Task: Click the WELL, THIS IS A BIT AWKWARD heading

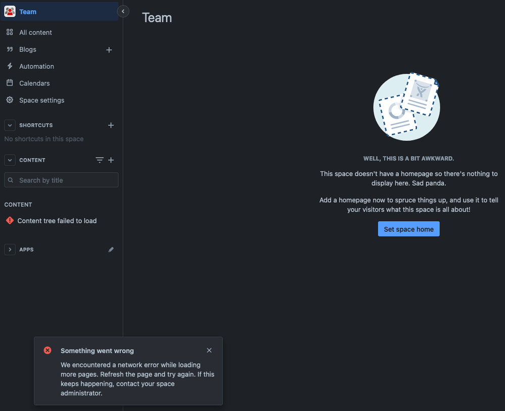Action: pos(408,158)
